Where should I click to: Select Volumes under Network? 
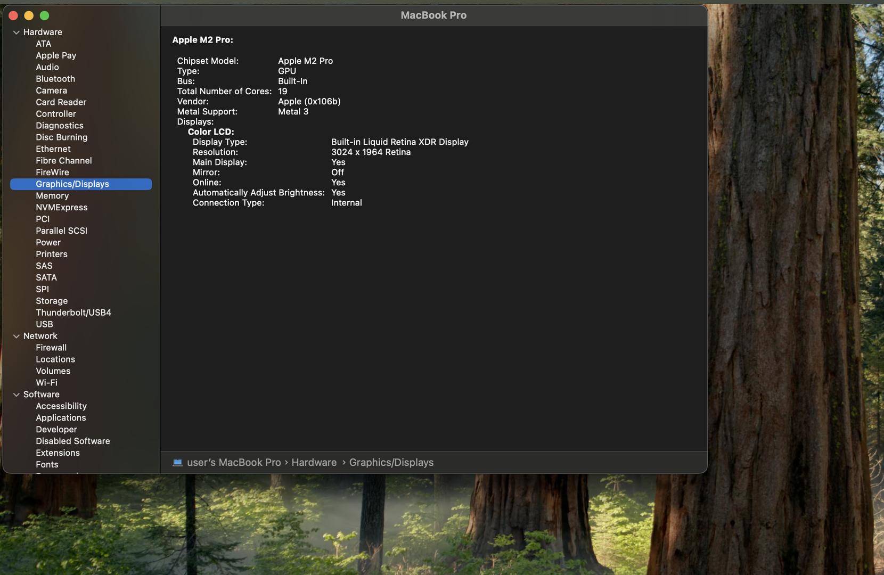click(53, 372)
